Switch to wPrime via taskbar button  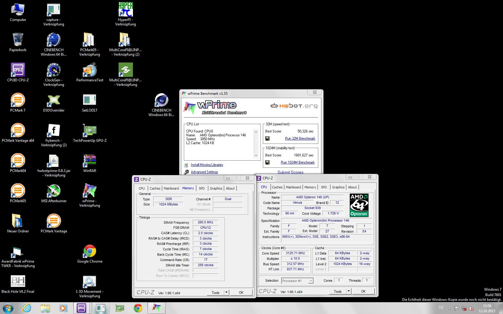[x=157, y=308]
